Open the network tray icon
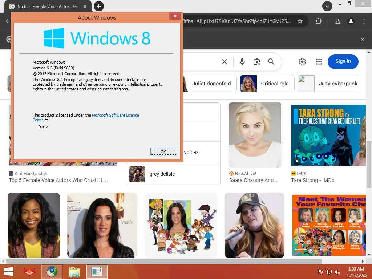 coord(329,272)
